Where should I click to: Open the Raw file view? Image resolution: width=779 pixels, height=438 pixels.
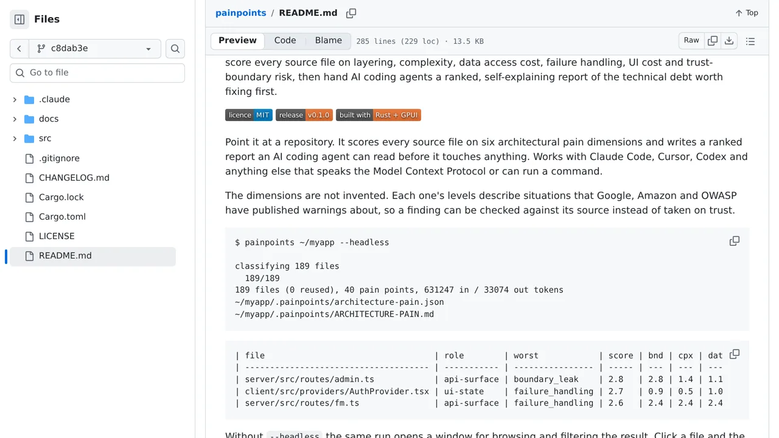[691, 41]
